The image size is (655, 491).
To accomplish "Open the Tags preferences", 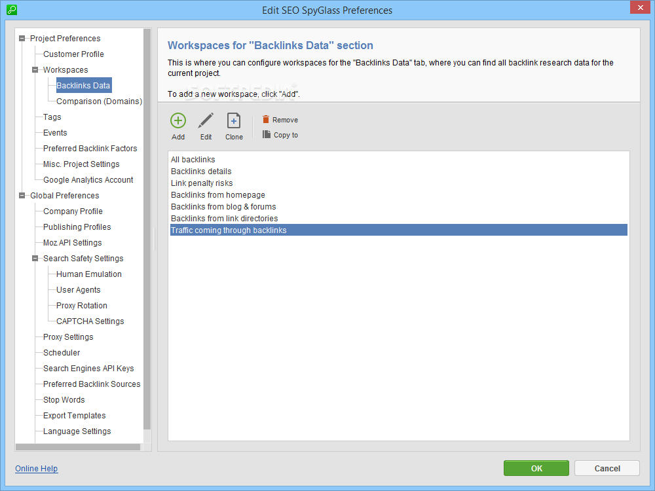I will [x=52, y=117].
